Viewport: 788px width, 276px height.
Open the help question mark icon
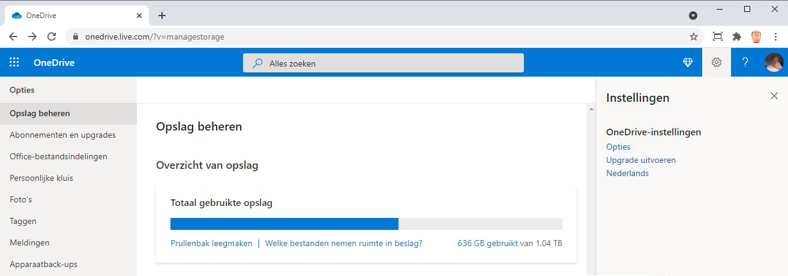point(745,62)
